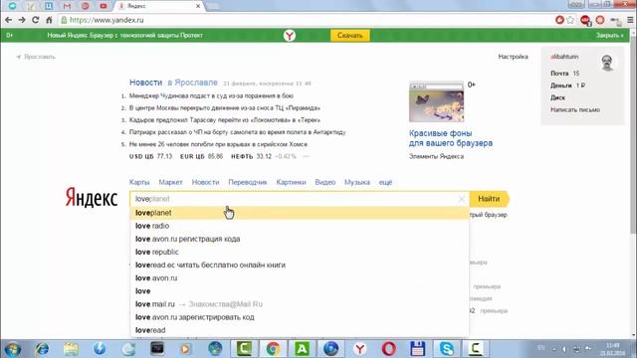Switch to the pinned Gmail tab

click(67, 6)
